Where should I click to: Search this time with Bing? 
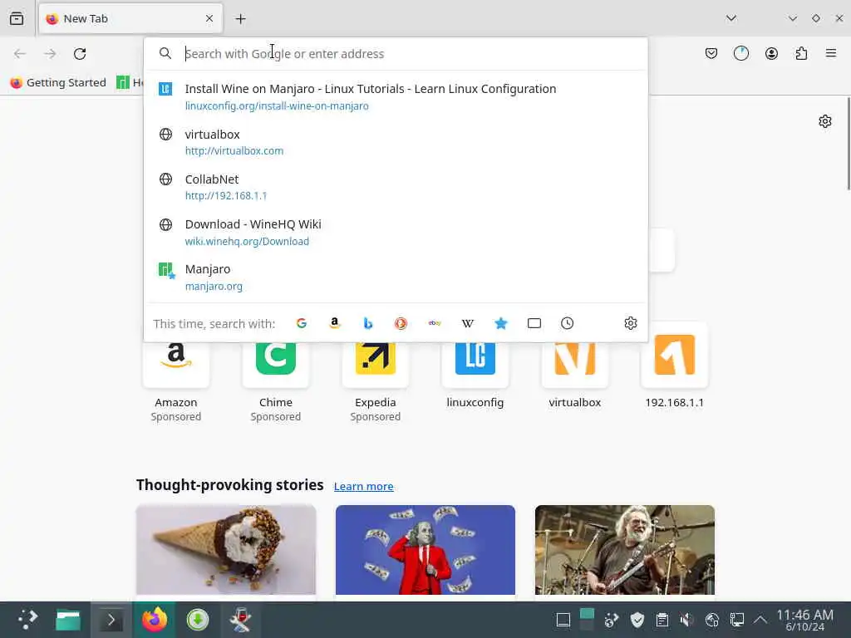point(368,323)
